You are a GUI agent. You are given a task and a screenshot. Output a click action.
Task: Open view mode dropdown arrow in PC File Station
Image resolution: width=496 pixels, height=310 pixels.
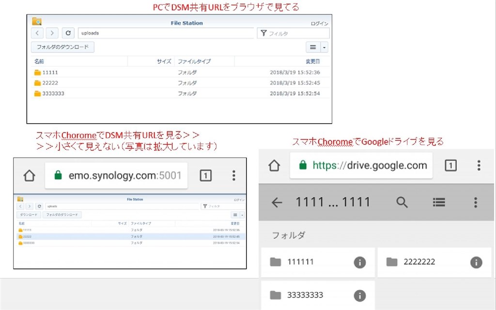tap(324, 47)
